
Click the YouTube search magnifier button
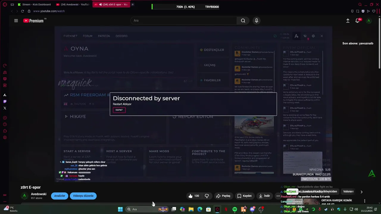click(x=243, y=21)
